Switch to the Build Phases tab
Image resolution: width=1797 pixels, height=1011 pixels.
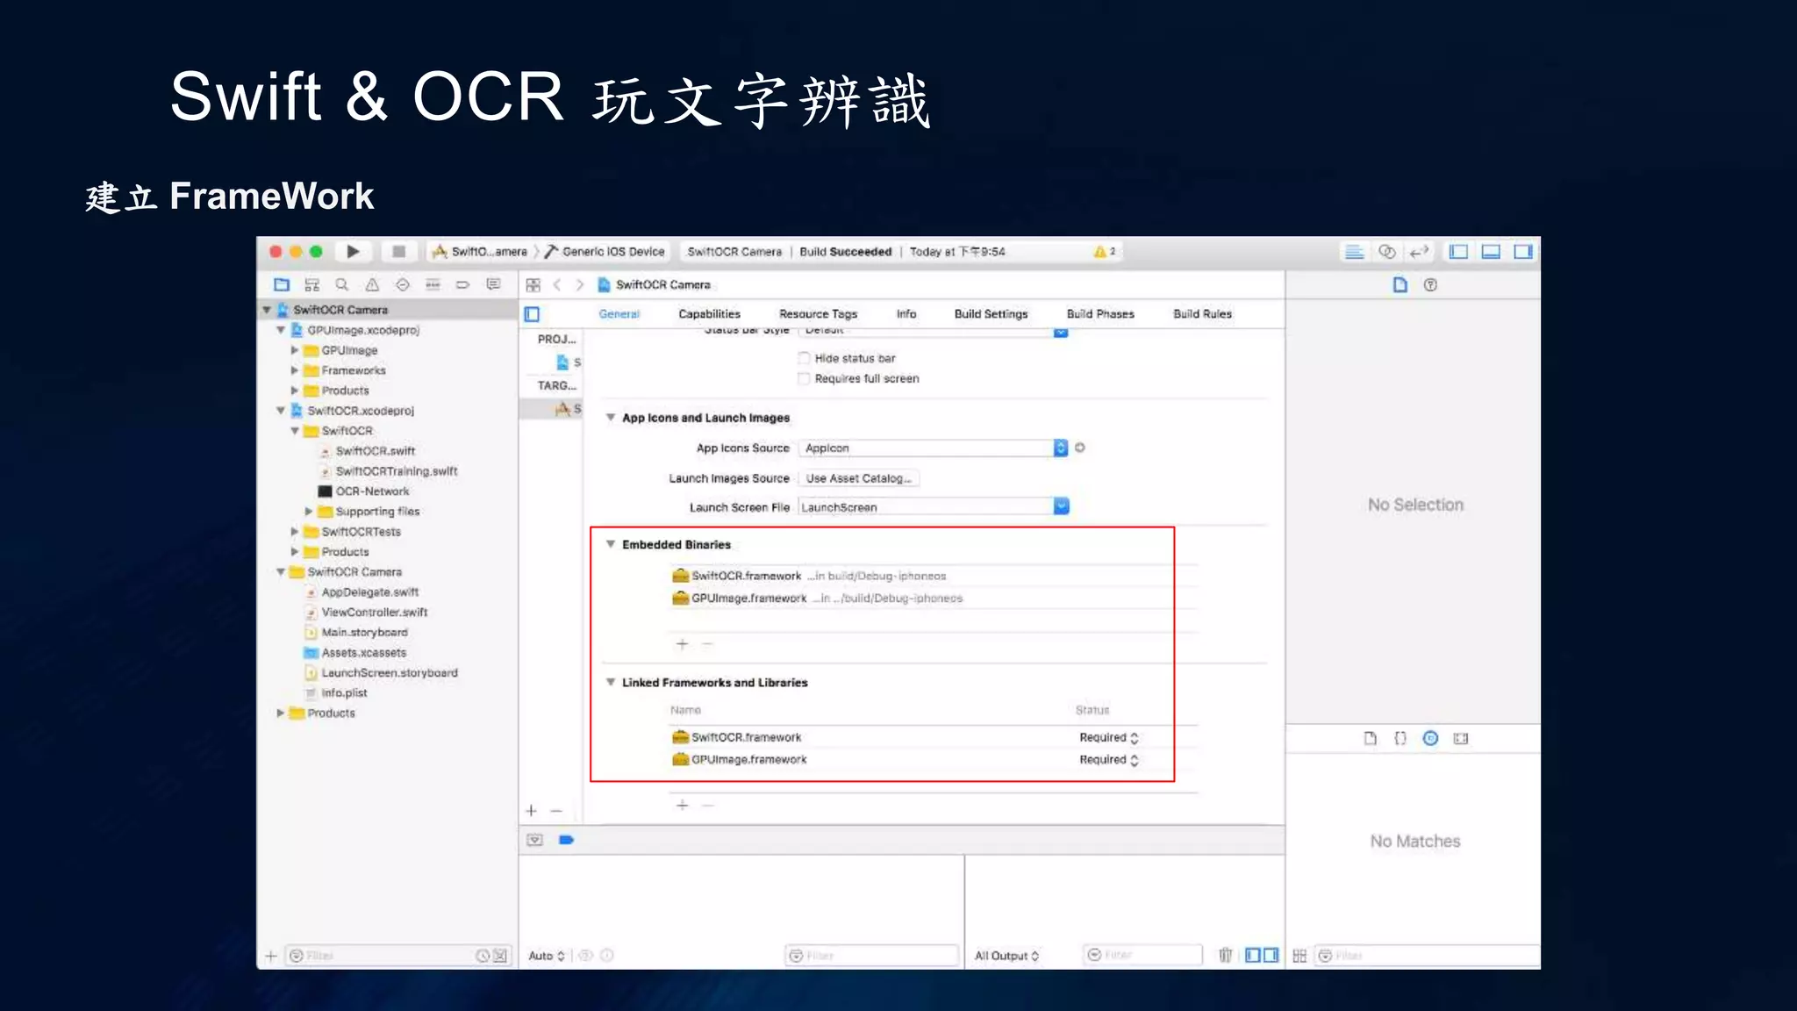(x=1100, y=314)
